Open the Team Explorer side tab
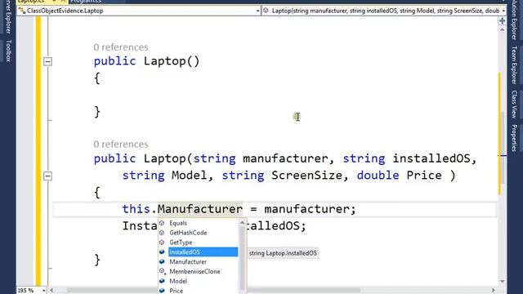This screenshot has width=523, height=294. pos(514,65)
